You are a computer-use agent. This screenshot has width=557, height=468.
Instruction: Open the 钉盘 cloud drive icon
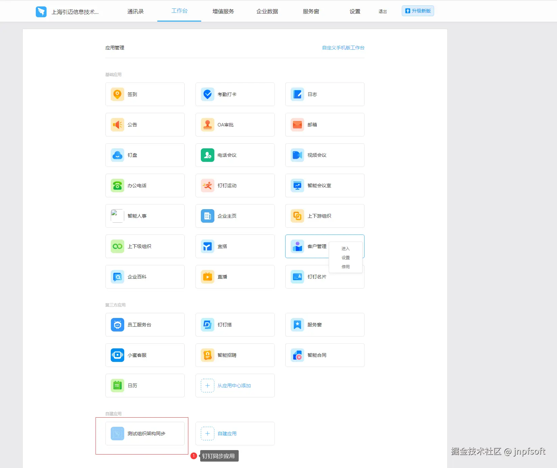pos(117,155)
